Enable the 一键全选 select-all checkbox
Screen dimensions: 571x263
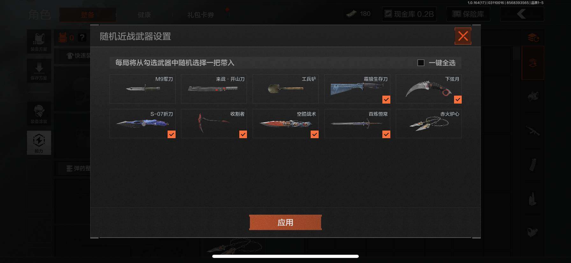421,63
